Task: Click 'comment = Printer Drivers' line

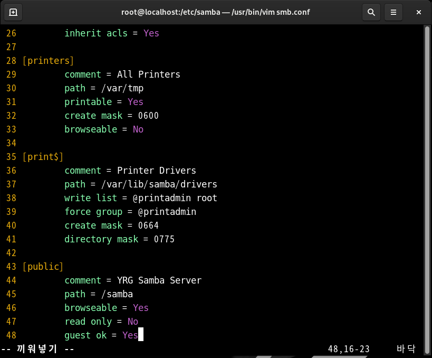Action: click(x=130, y=171)
